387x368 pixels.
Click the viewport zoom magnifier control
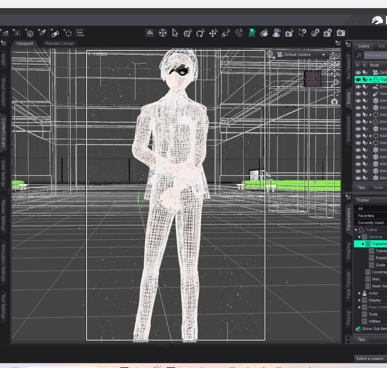point(335,83)
